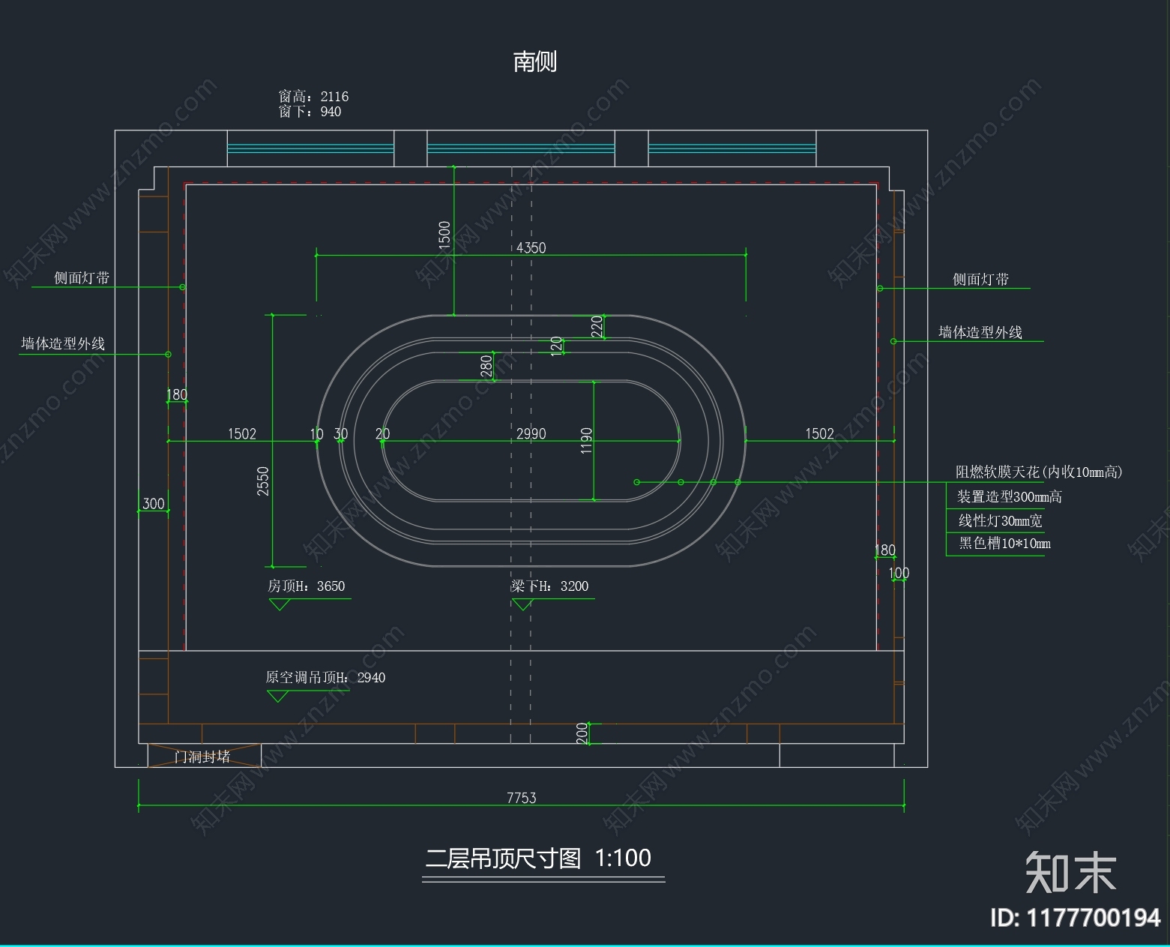Click the 窗高:2116 annotation
The height and width of the screenshot is (947, 1170).
pyautogui.click(x=313, y=96)
